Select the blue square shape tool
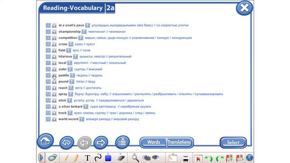This screenshot has height=163, width=290. (108, 158)
